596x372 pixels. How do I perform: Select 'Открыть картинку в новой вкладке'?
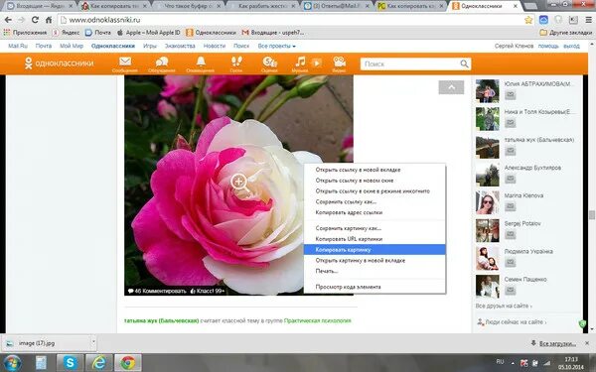pos(374,260)
